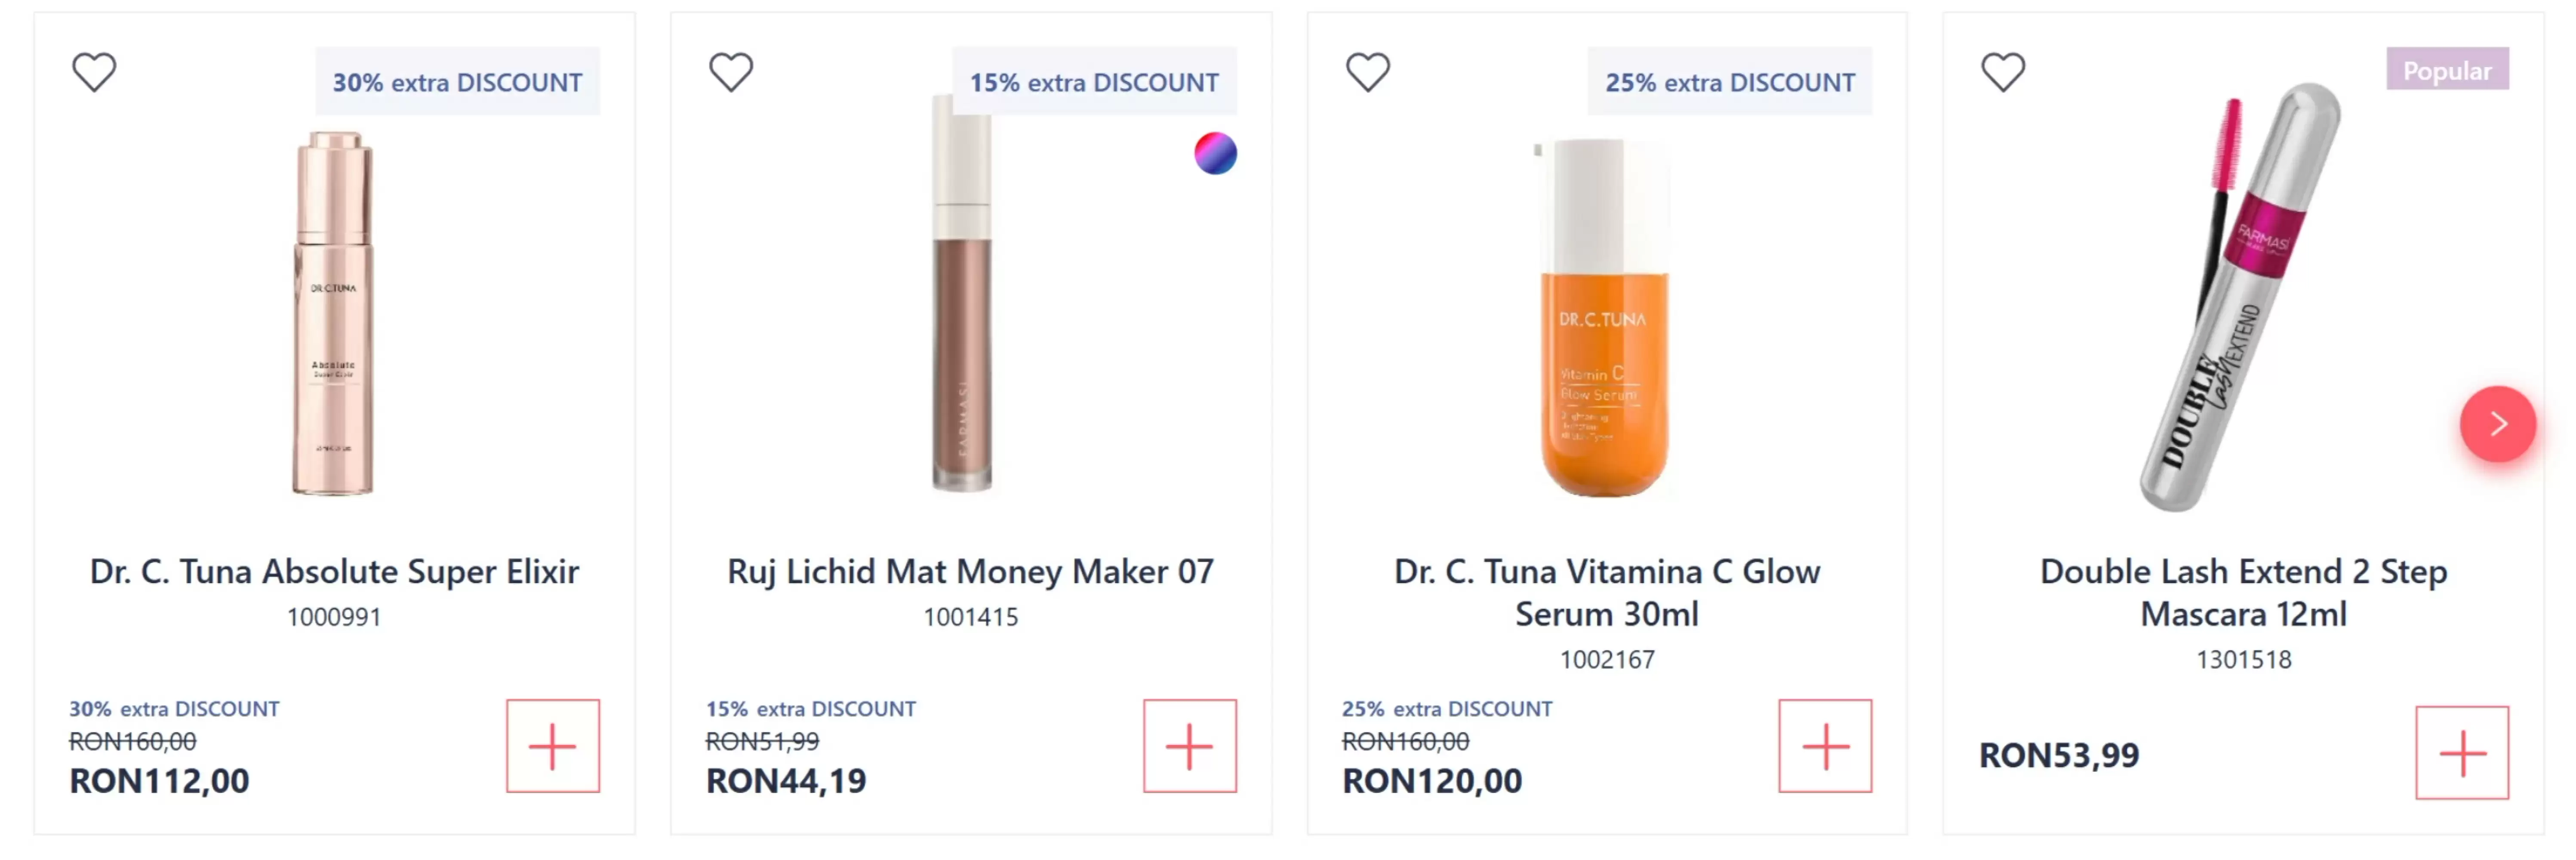
Task: Toggle wishlist heart for Ruj Lichid Mat
Action: click(x=731, y=72)
